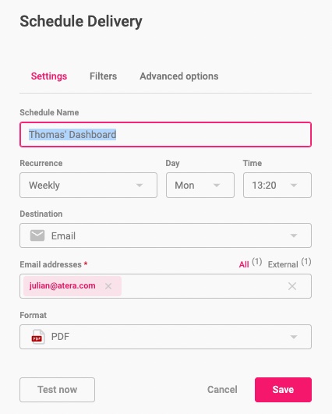Remove the julian@atera.com email chip
Screen dimensions: 332x414
tap(108, 286)
